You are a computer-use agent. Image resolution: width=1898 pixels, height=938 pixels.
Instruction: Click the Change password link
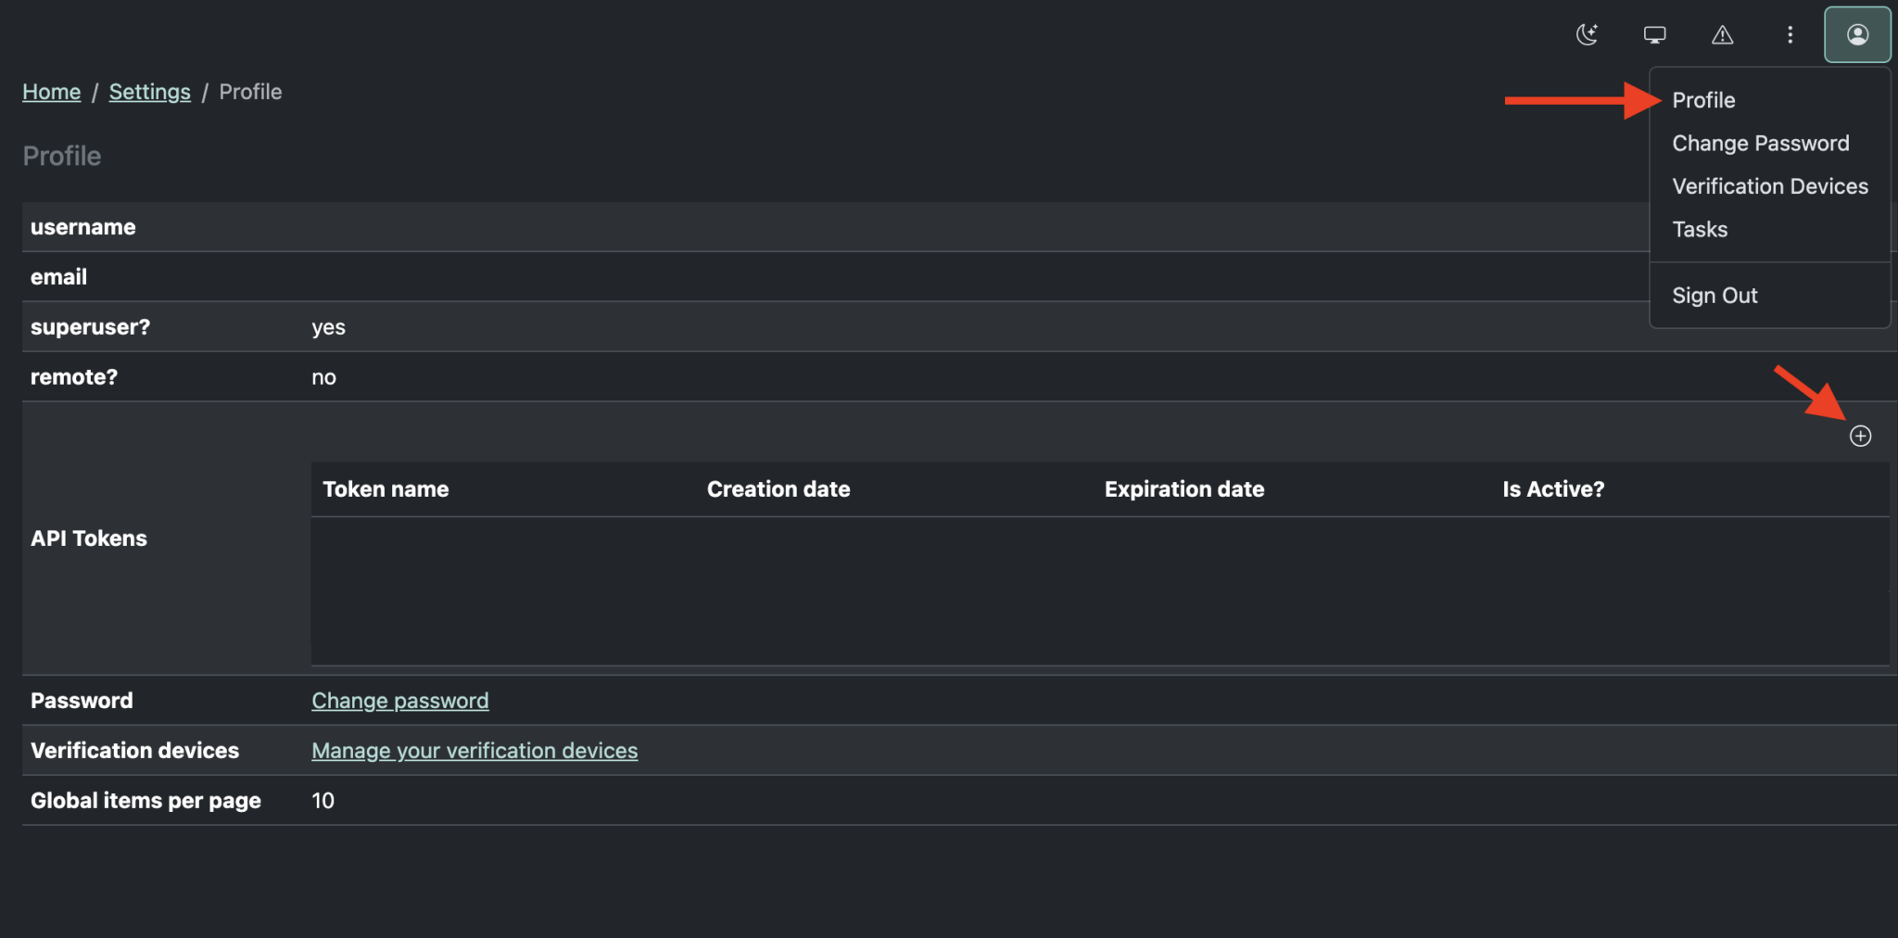point(399,700)
